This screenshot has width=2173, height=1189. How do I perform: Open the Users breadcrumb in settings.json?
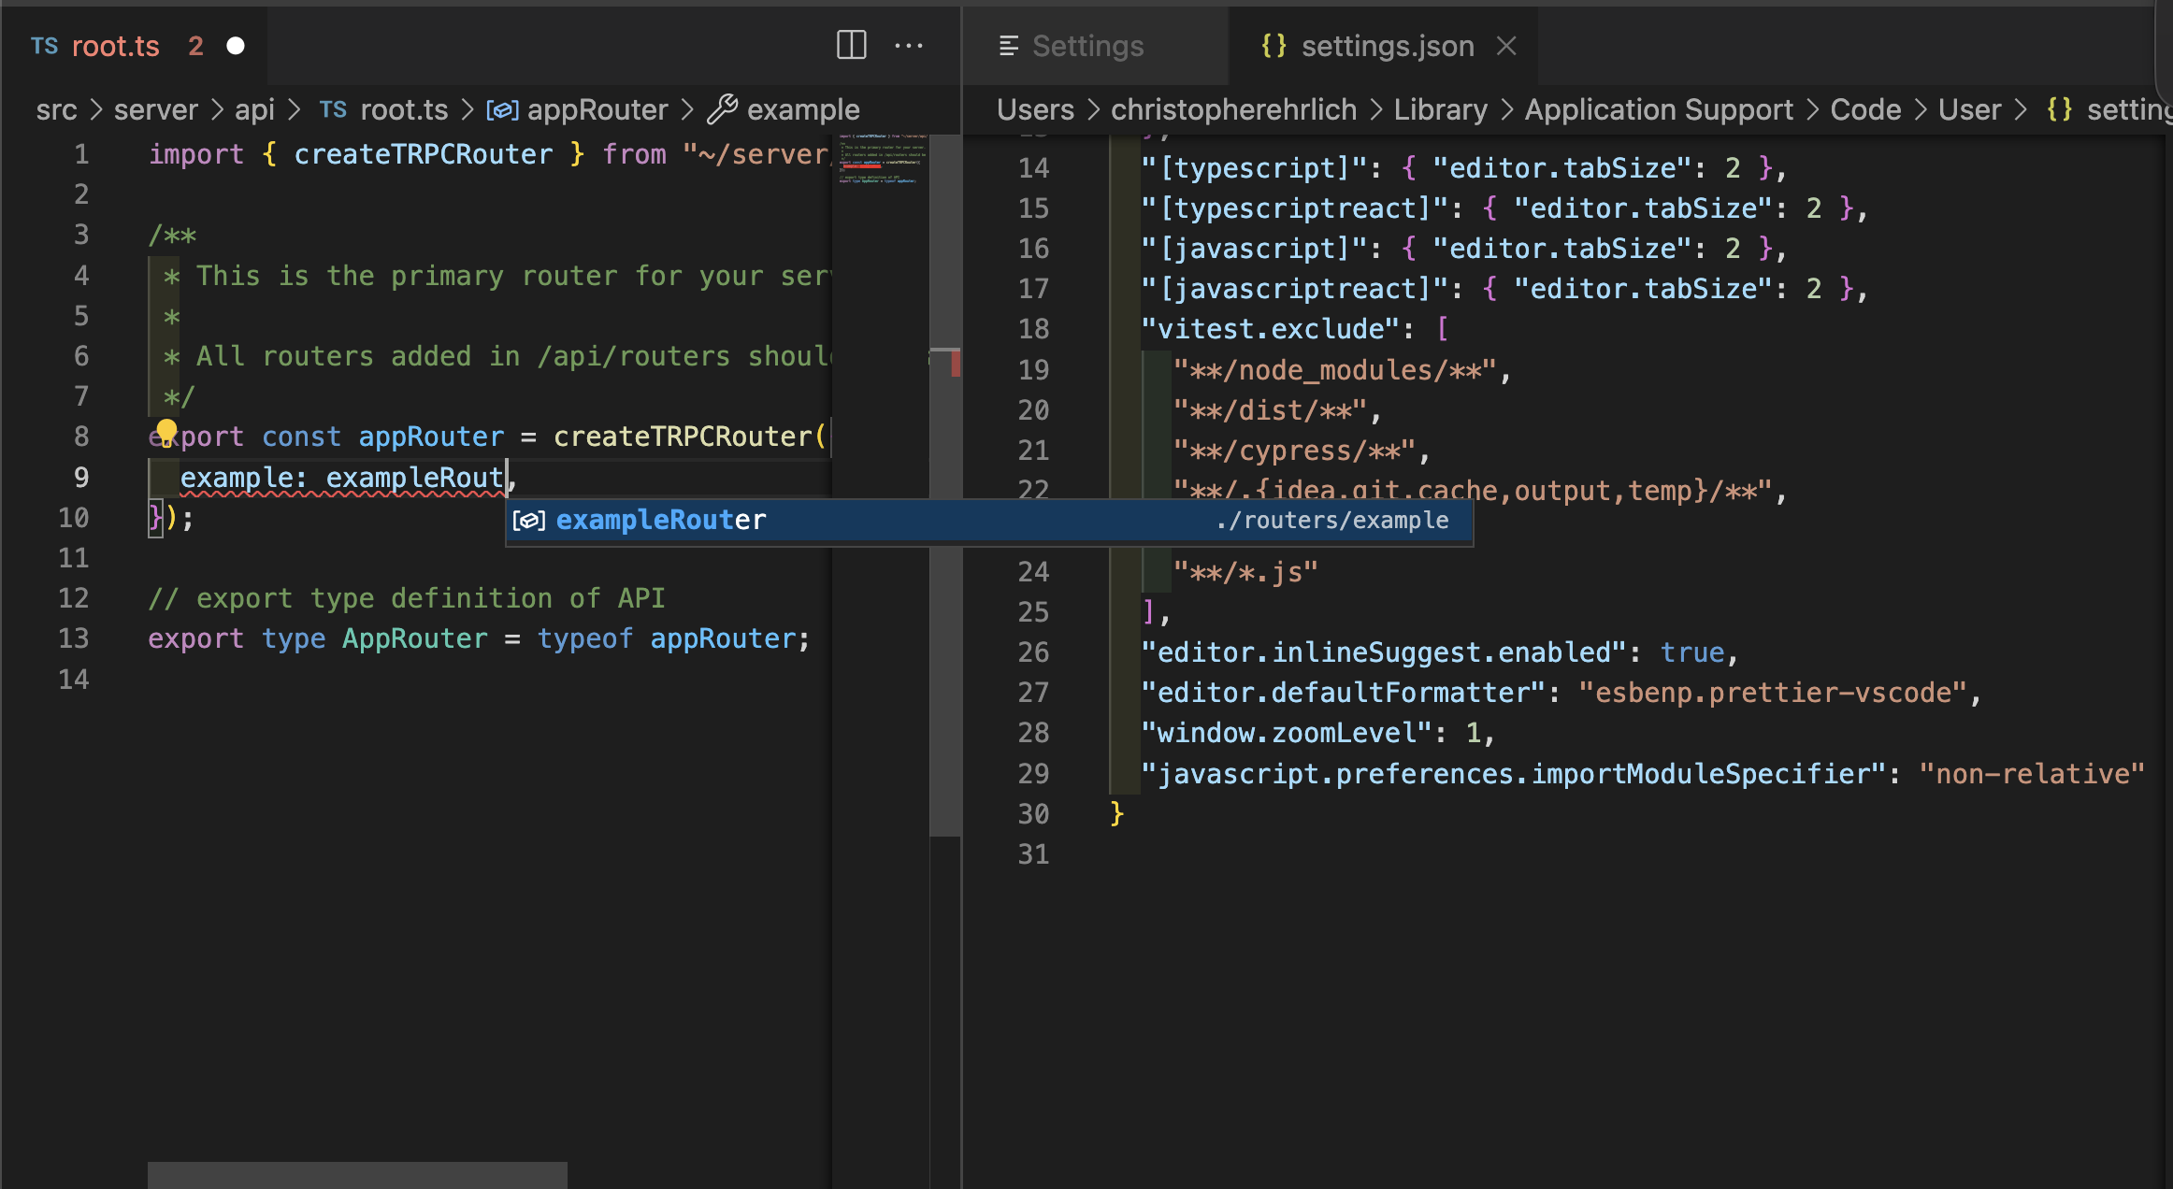point(1035,110)
